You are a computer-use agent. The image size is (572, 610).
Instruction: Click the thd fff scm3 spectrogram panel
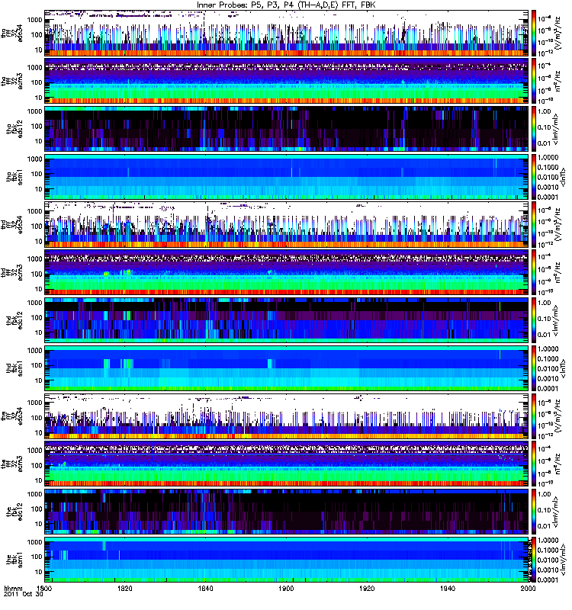pos(287,272)
